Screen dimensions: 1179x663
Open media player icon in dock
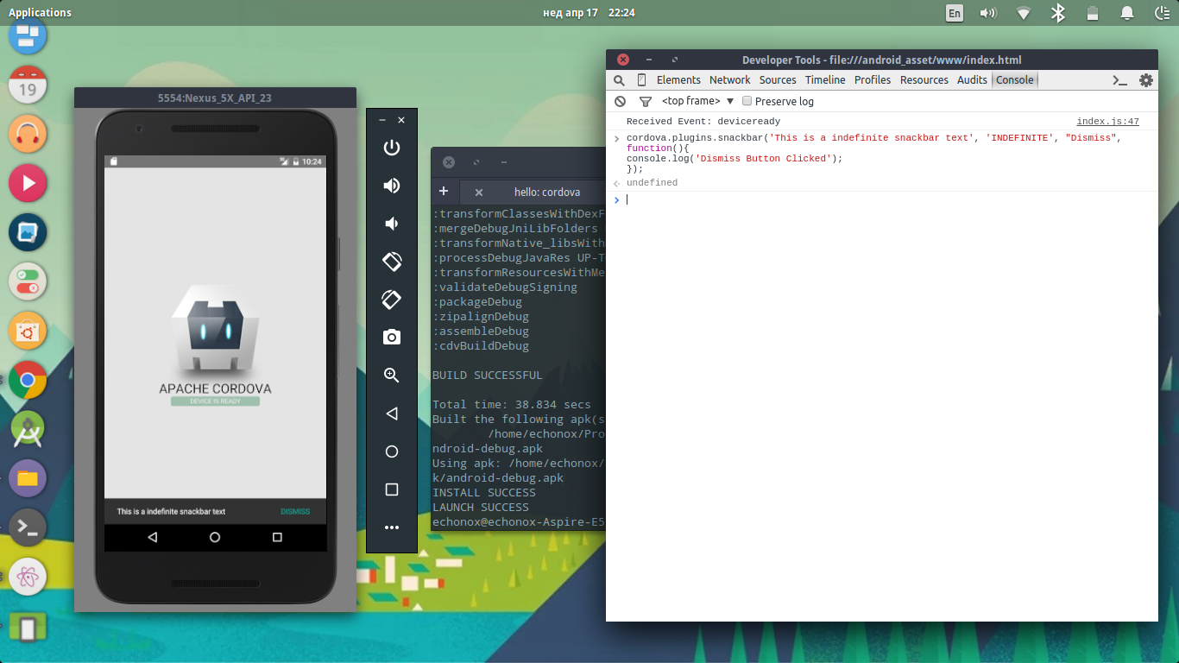point(28,183)
